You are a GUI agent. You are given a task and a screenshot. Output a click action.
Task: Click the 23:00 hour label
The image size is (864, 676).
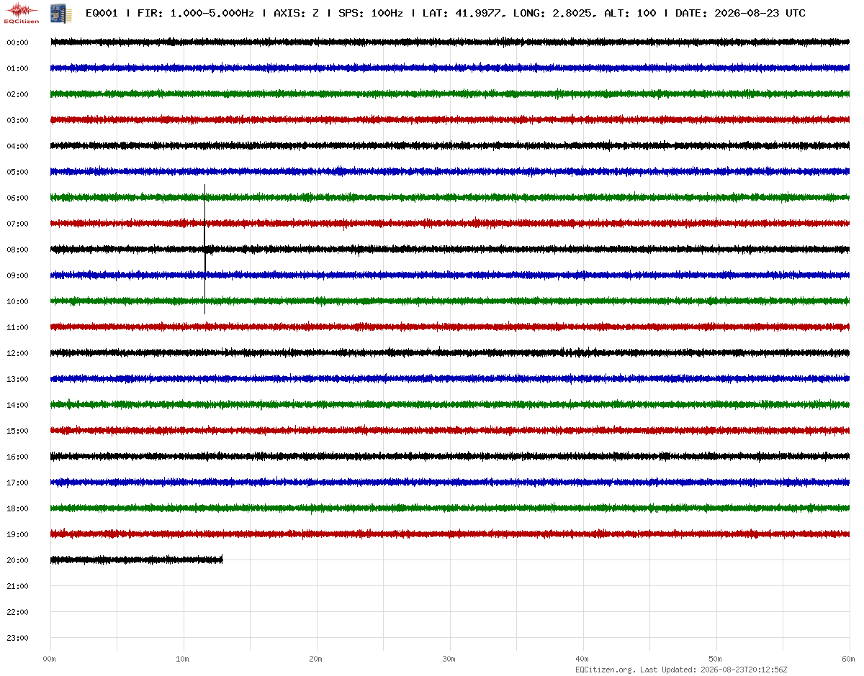coord(17,638)
